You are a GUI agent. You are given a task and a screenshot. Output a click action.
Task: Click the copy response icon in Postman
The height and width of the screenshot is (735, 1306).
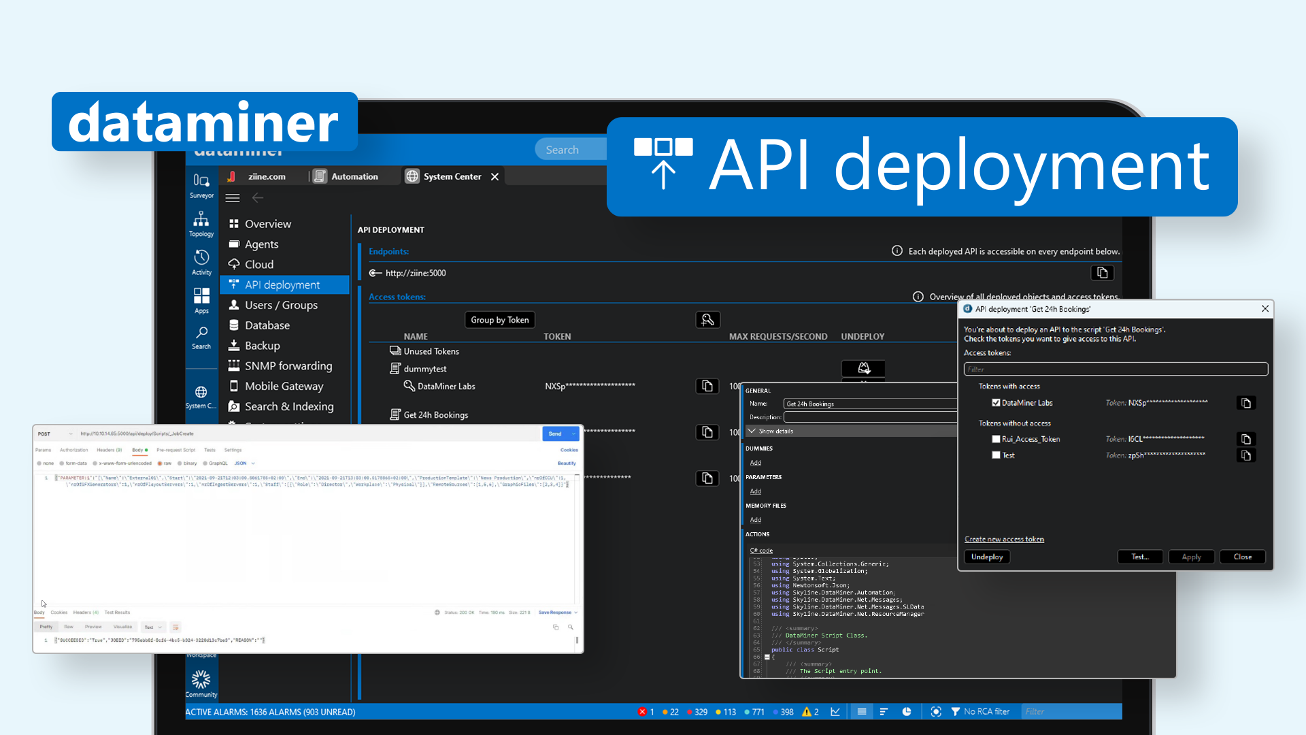(556, 627)
